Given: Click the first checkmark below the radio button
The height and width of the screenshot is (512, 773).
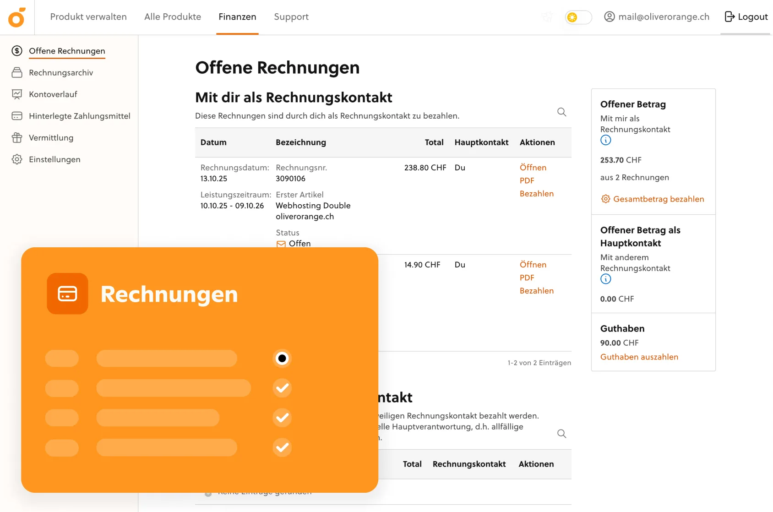Looking at the screenshot, I should [x=282, y=388].
